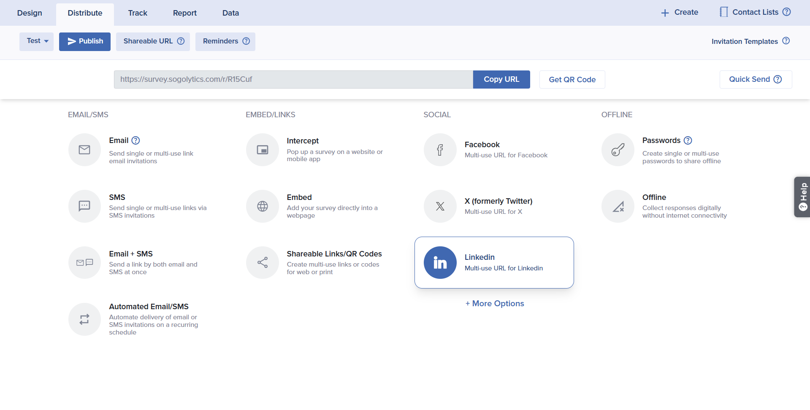Click the Email envelope icon

[84, 150]
